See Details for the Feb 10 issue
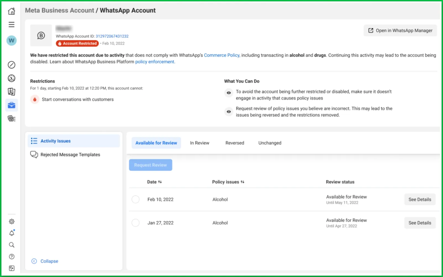 [x=419, y=200]
